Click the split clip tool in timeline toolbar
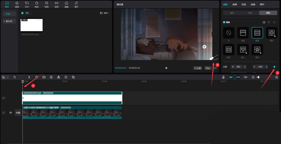Viewport: 281px width, 144px height. [29, 77]
